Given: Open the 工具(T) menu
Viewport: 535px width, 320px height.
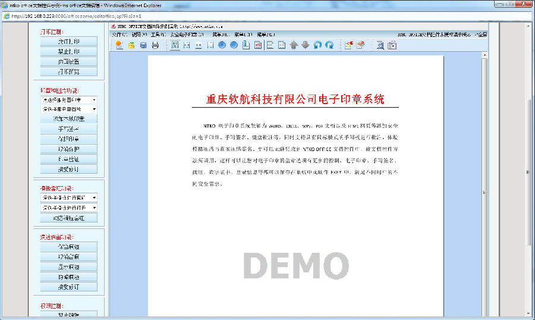Looking at the screenshot, I should [158, 34].
